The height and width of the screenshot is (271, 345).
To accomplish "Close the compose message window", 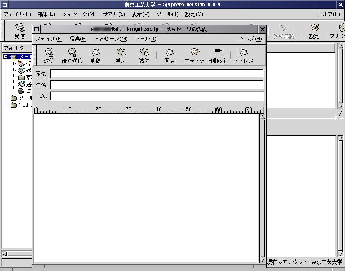I will point(262,29).
